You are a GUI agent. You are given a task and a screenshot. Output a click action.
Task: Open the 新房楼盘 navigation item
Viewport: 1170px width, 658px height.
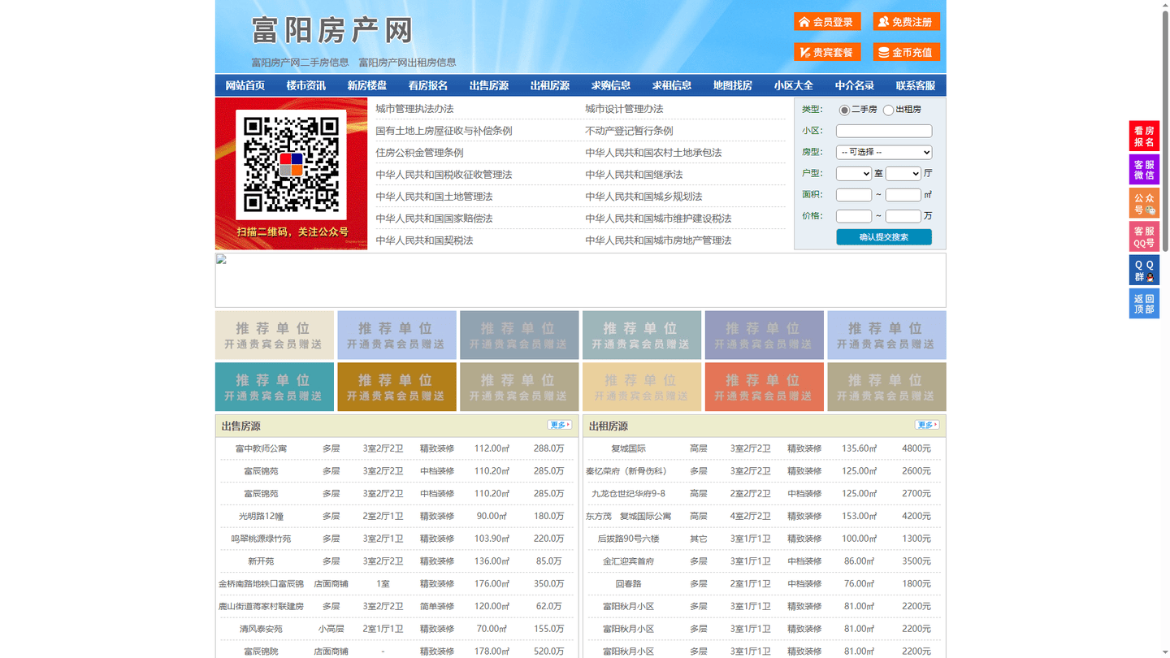(x=367, y=85)
